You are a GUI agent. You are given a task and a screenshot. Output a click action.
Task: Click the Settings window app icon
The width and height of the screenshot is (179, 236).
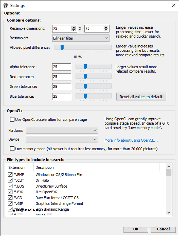click(x=6, y=6)
